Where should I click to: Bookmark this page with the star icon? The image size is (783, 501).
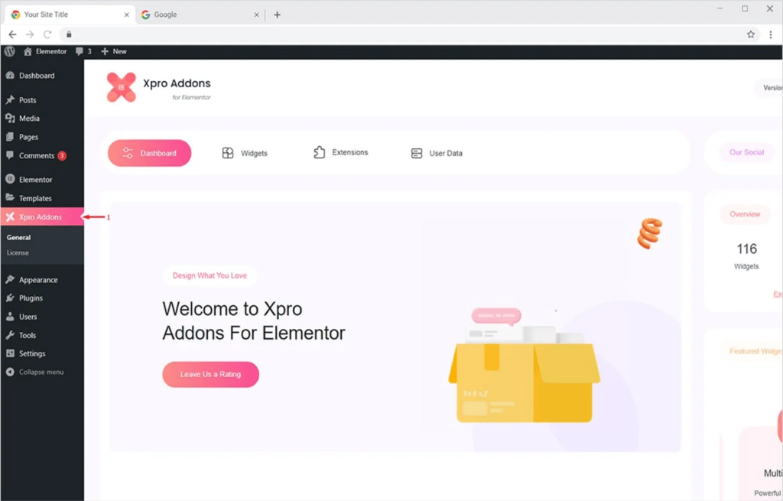click(x=751, y=34)
